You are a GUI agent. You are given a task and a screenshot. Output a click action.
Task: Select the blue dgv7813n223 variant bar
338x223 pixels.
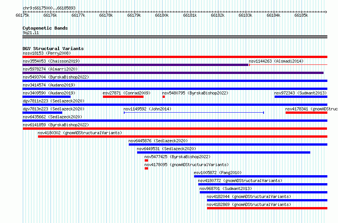coord(42,113)
